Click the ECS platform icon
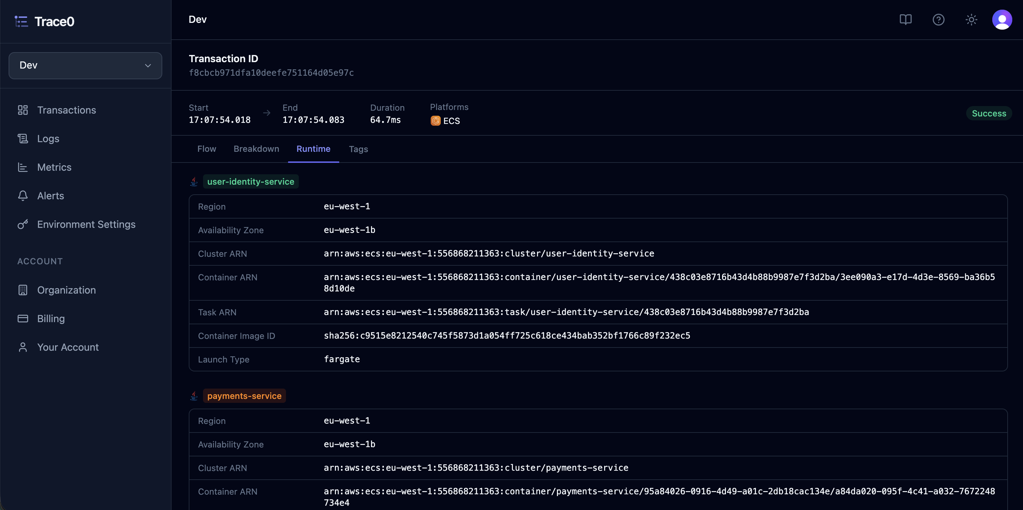The width and height of the screenshot is (1023, 510). pos(436,121)
